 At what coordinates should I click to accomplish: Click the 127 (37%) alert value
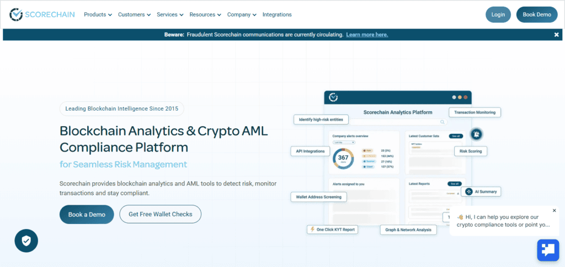[x=387, y=167]
